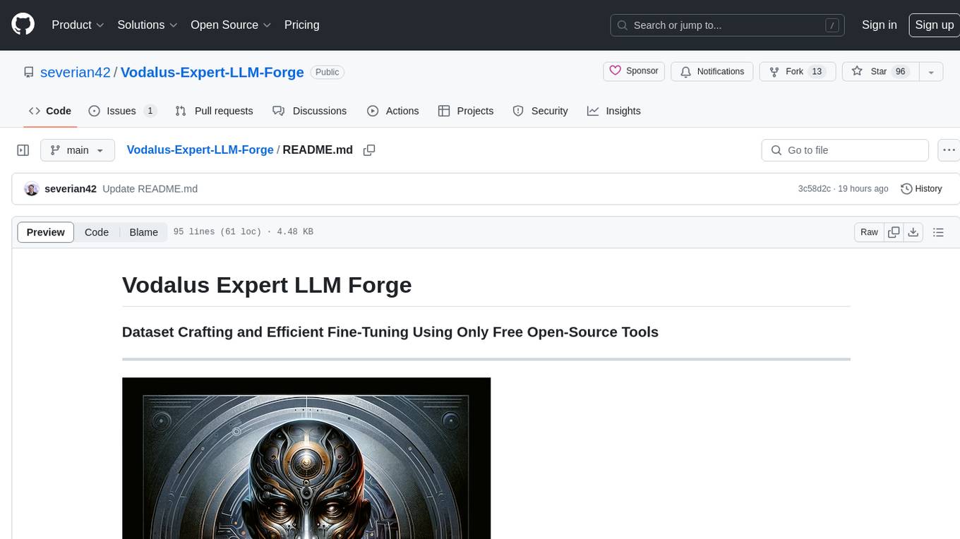Image resolution: width=960 pixels, height=539 pixels.
Task: Open the more file actions ellipsis
Action: (949, 150)
